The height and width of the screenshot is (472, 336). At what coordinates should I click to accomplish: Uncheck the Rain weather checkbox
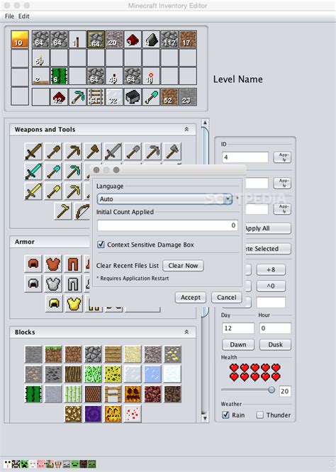coord(225,415)
